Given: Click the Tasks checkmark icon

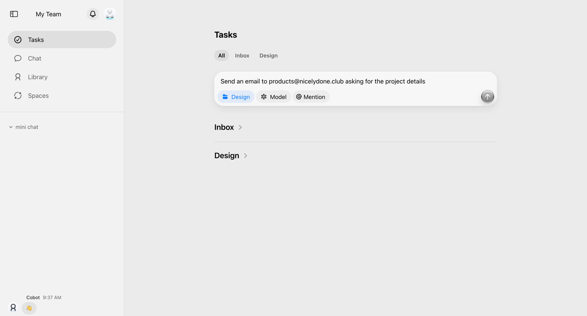Looking at the screenshot, I should click(x=18, y=40).
